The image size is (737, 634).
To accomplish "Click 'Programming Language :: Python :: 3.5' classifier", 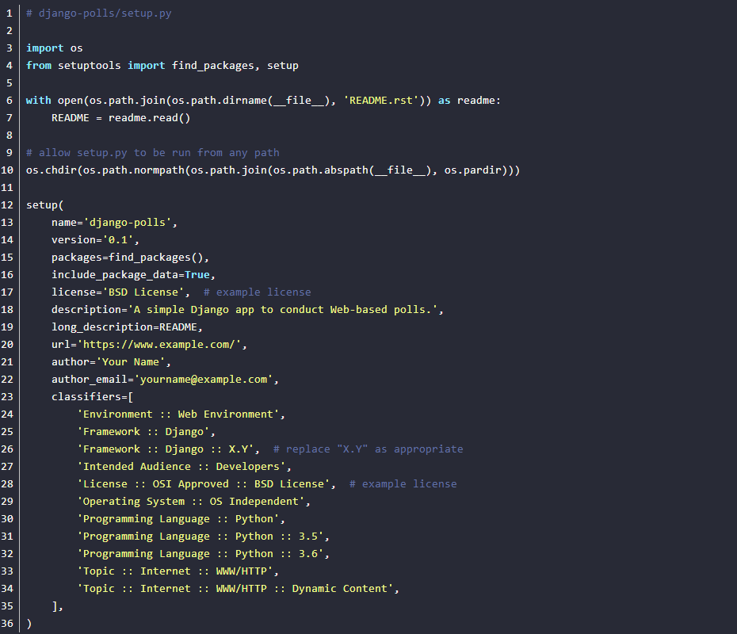I will [x=200, y=536].
